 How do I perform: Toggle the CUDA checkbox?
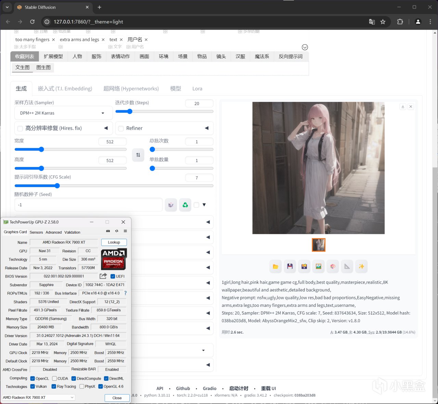pos(54,379)
